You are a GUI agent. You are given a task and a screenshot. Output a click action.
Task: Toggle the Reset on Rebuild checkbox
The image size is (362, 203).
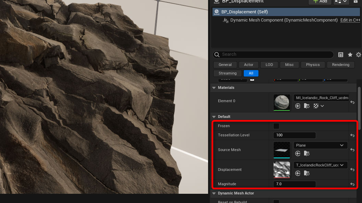click(276, 202)
